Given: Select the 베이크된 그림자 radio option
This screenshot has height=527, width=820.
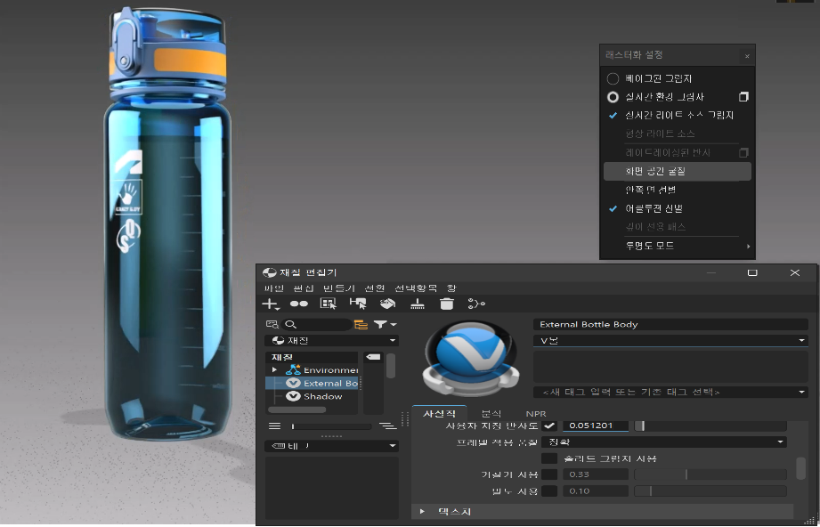Looking at the screenshot, I should pyautogui.click(x=613, y=78).
